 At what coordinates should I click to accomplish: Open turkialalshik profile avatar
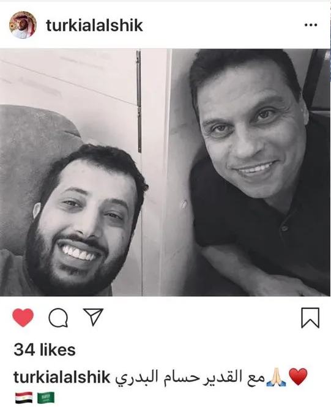click(23, 25)
